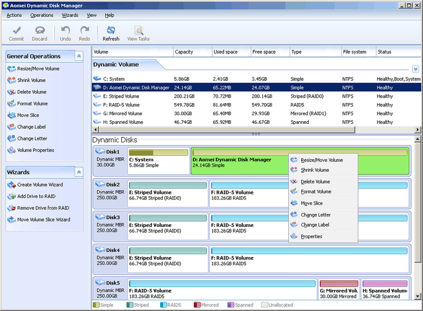This screenshot has width=423, height=311.
Task: Click the Dynamic Disks scroll up arrow
Action: point(418,139)
